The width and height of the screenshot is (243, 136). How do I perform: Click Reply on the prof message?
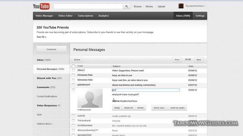tap(117, 108)
